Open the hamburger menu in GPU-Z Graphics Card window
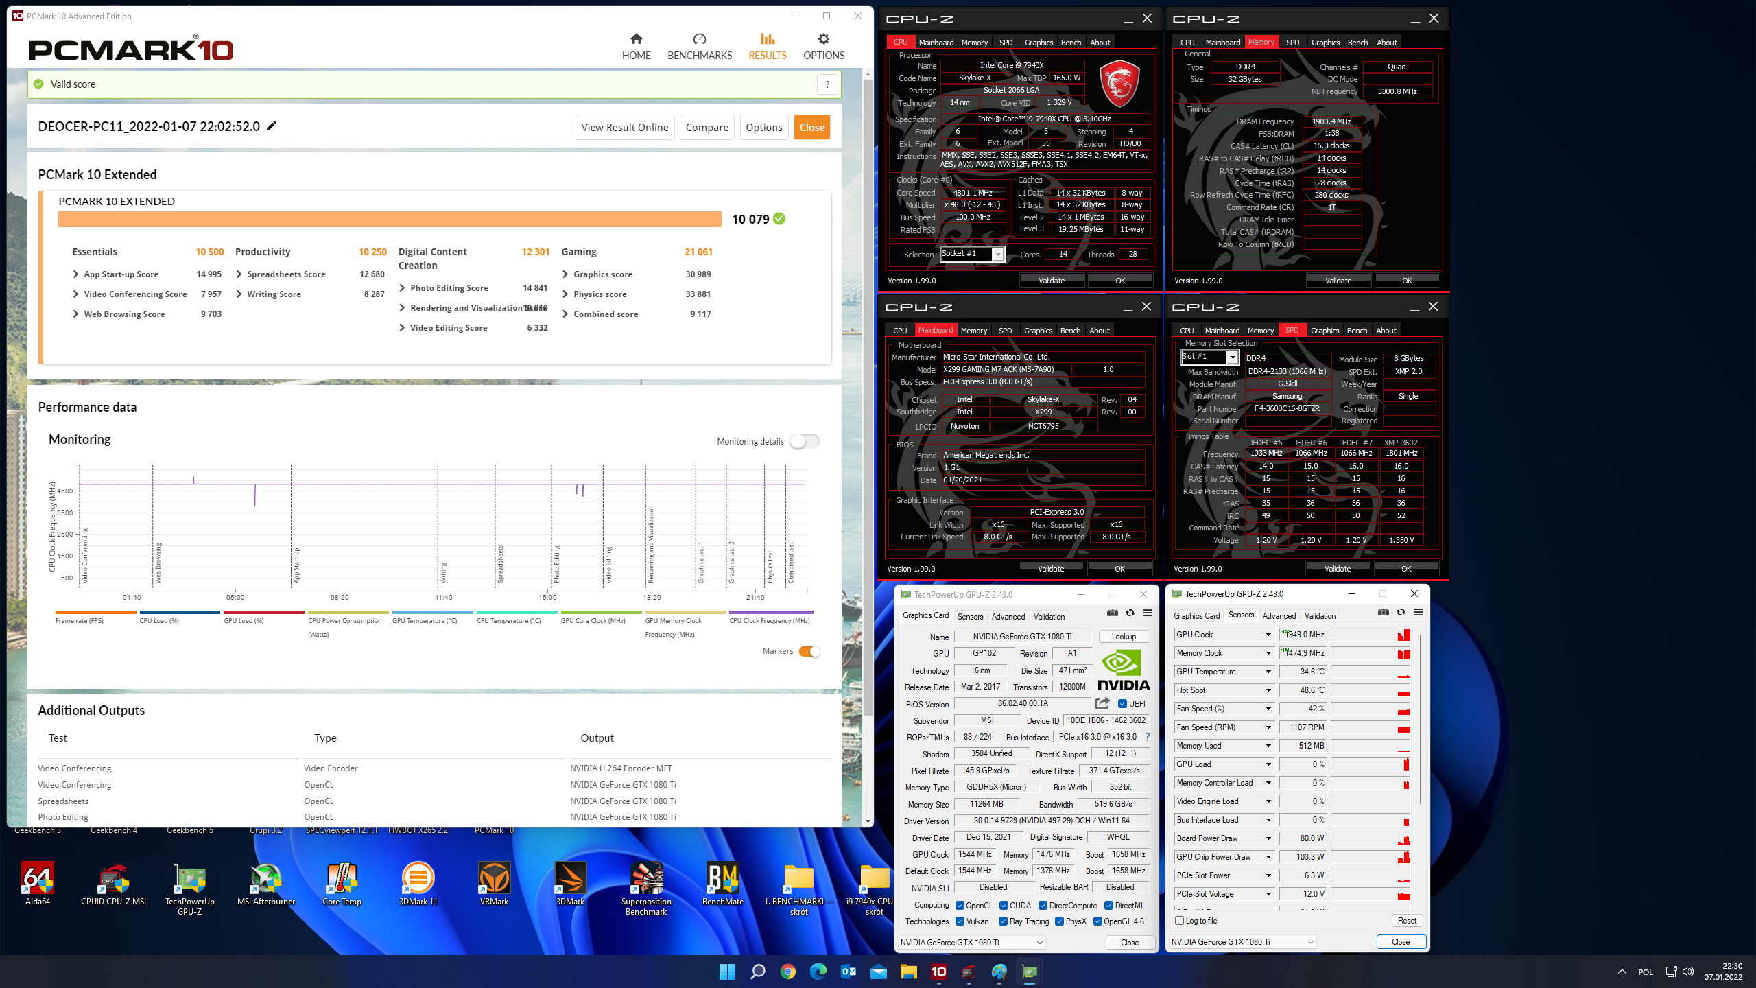 1148,613
